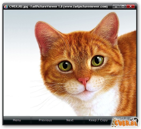Close the FastPictureViewer window
This screenshot has width=141, height=129.
tap(131, 6)
